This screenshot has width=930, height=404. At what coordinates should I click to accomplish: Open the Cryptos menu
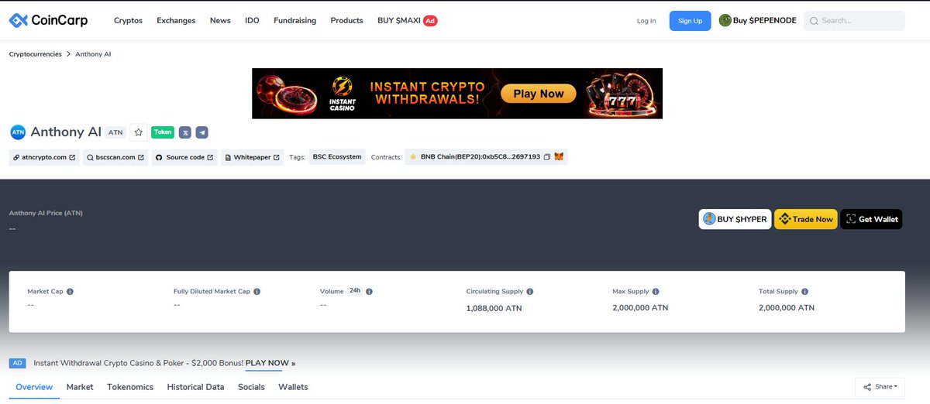[128, 21]
